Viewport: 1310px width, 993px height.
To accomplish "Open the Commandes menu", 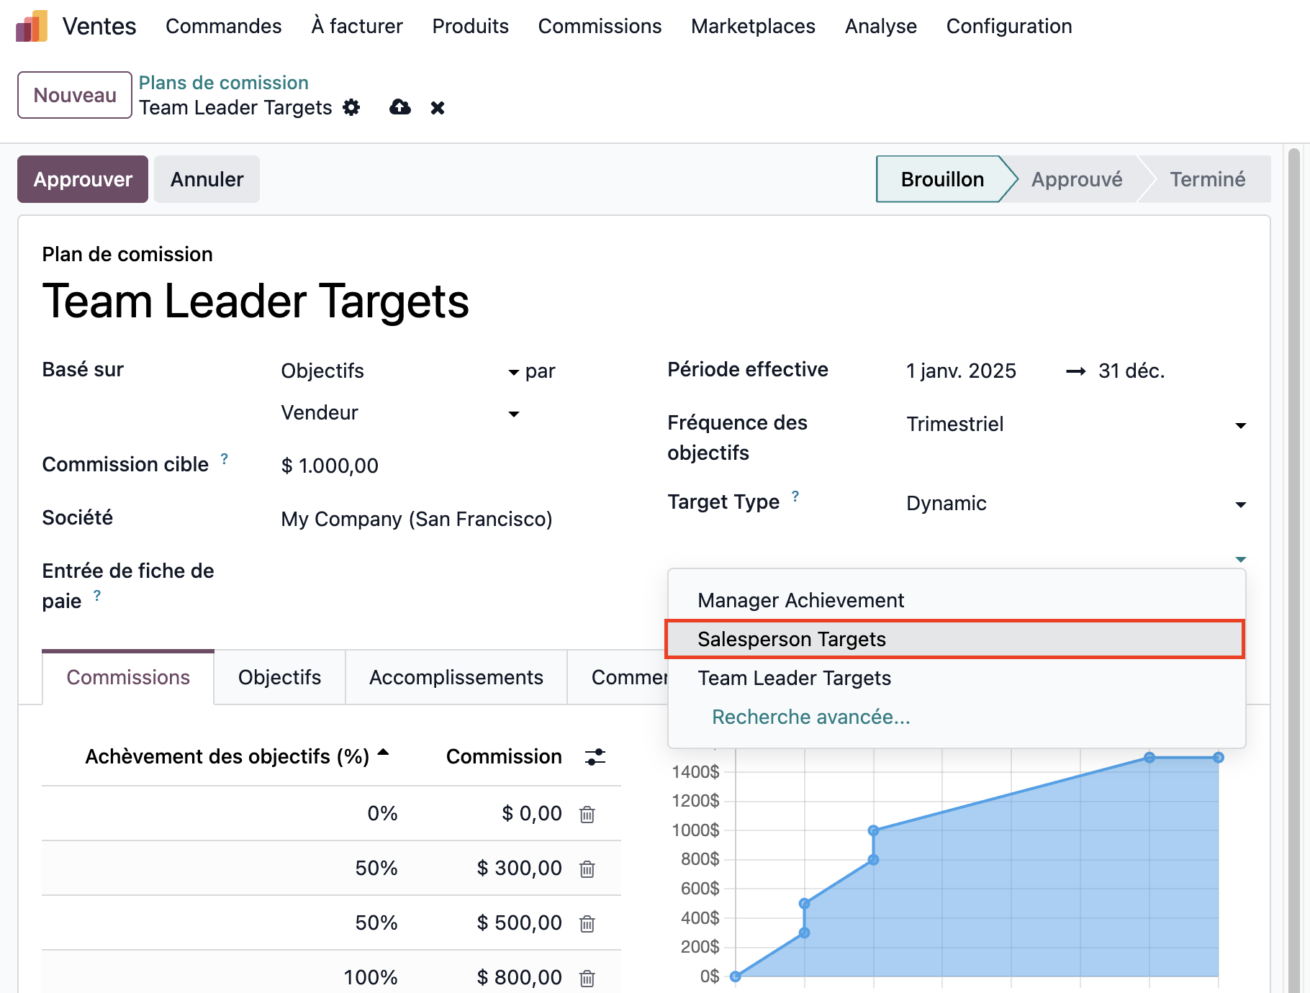I will (x=224, y=27).
